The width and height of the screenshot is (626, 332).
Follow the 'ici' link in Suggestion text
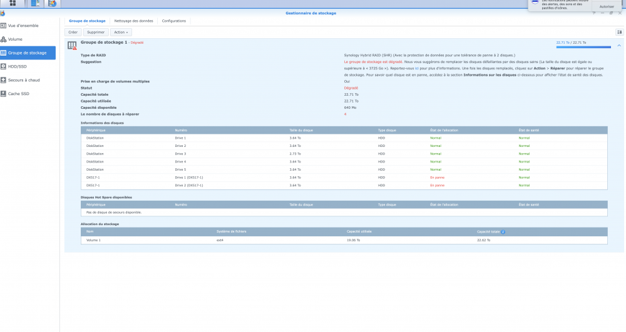(x=417, y=69)
